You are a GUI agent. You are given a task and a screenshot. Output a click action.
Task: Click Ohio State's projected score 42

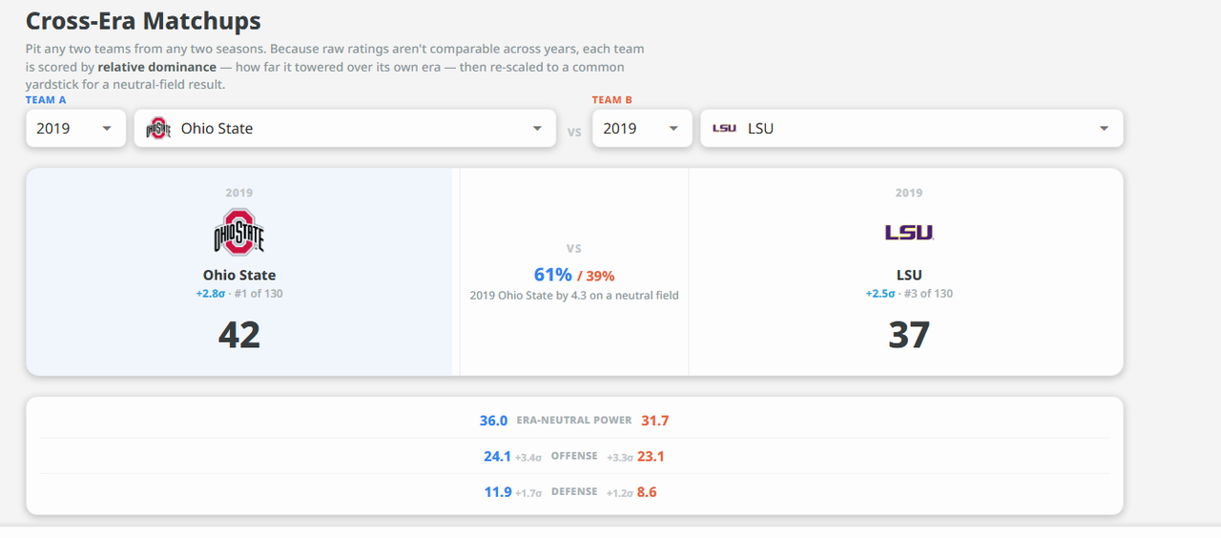click(x=238, y=335)
